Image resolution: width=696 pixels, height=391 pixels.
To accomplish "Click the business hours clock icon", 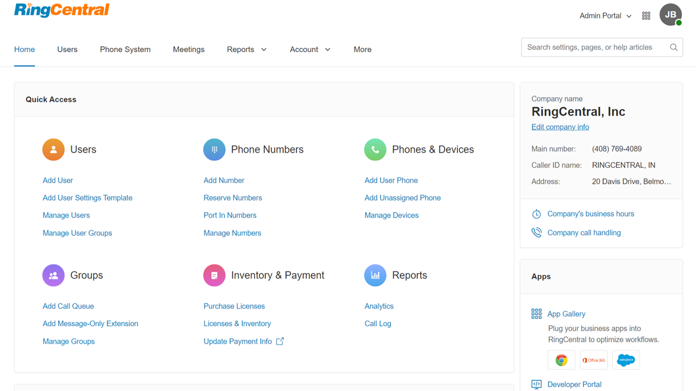I will click(536, 214).
